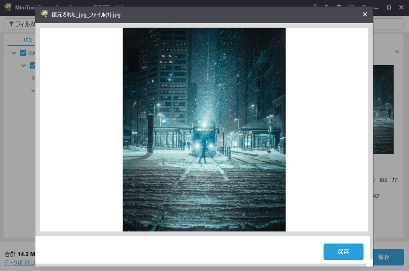This screenshot has height=271, width=409.
Task: Click the MiniTool icon in preview dialog title
Action: (44, 15)
